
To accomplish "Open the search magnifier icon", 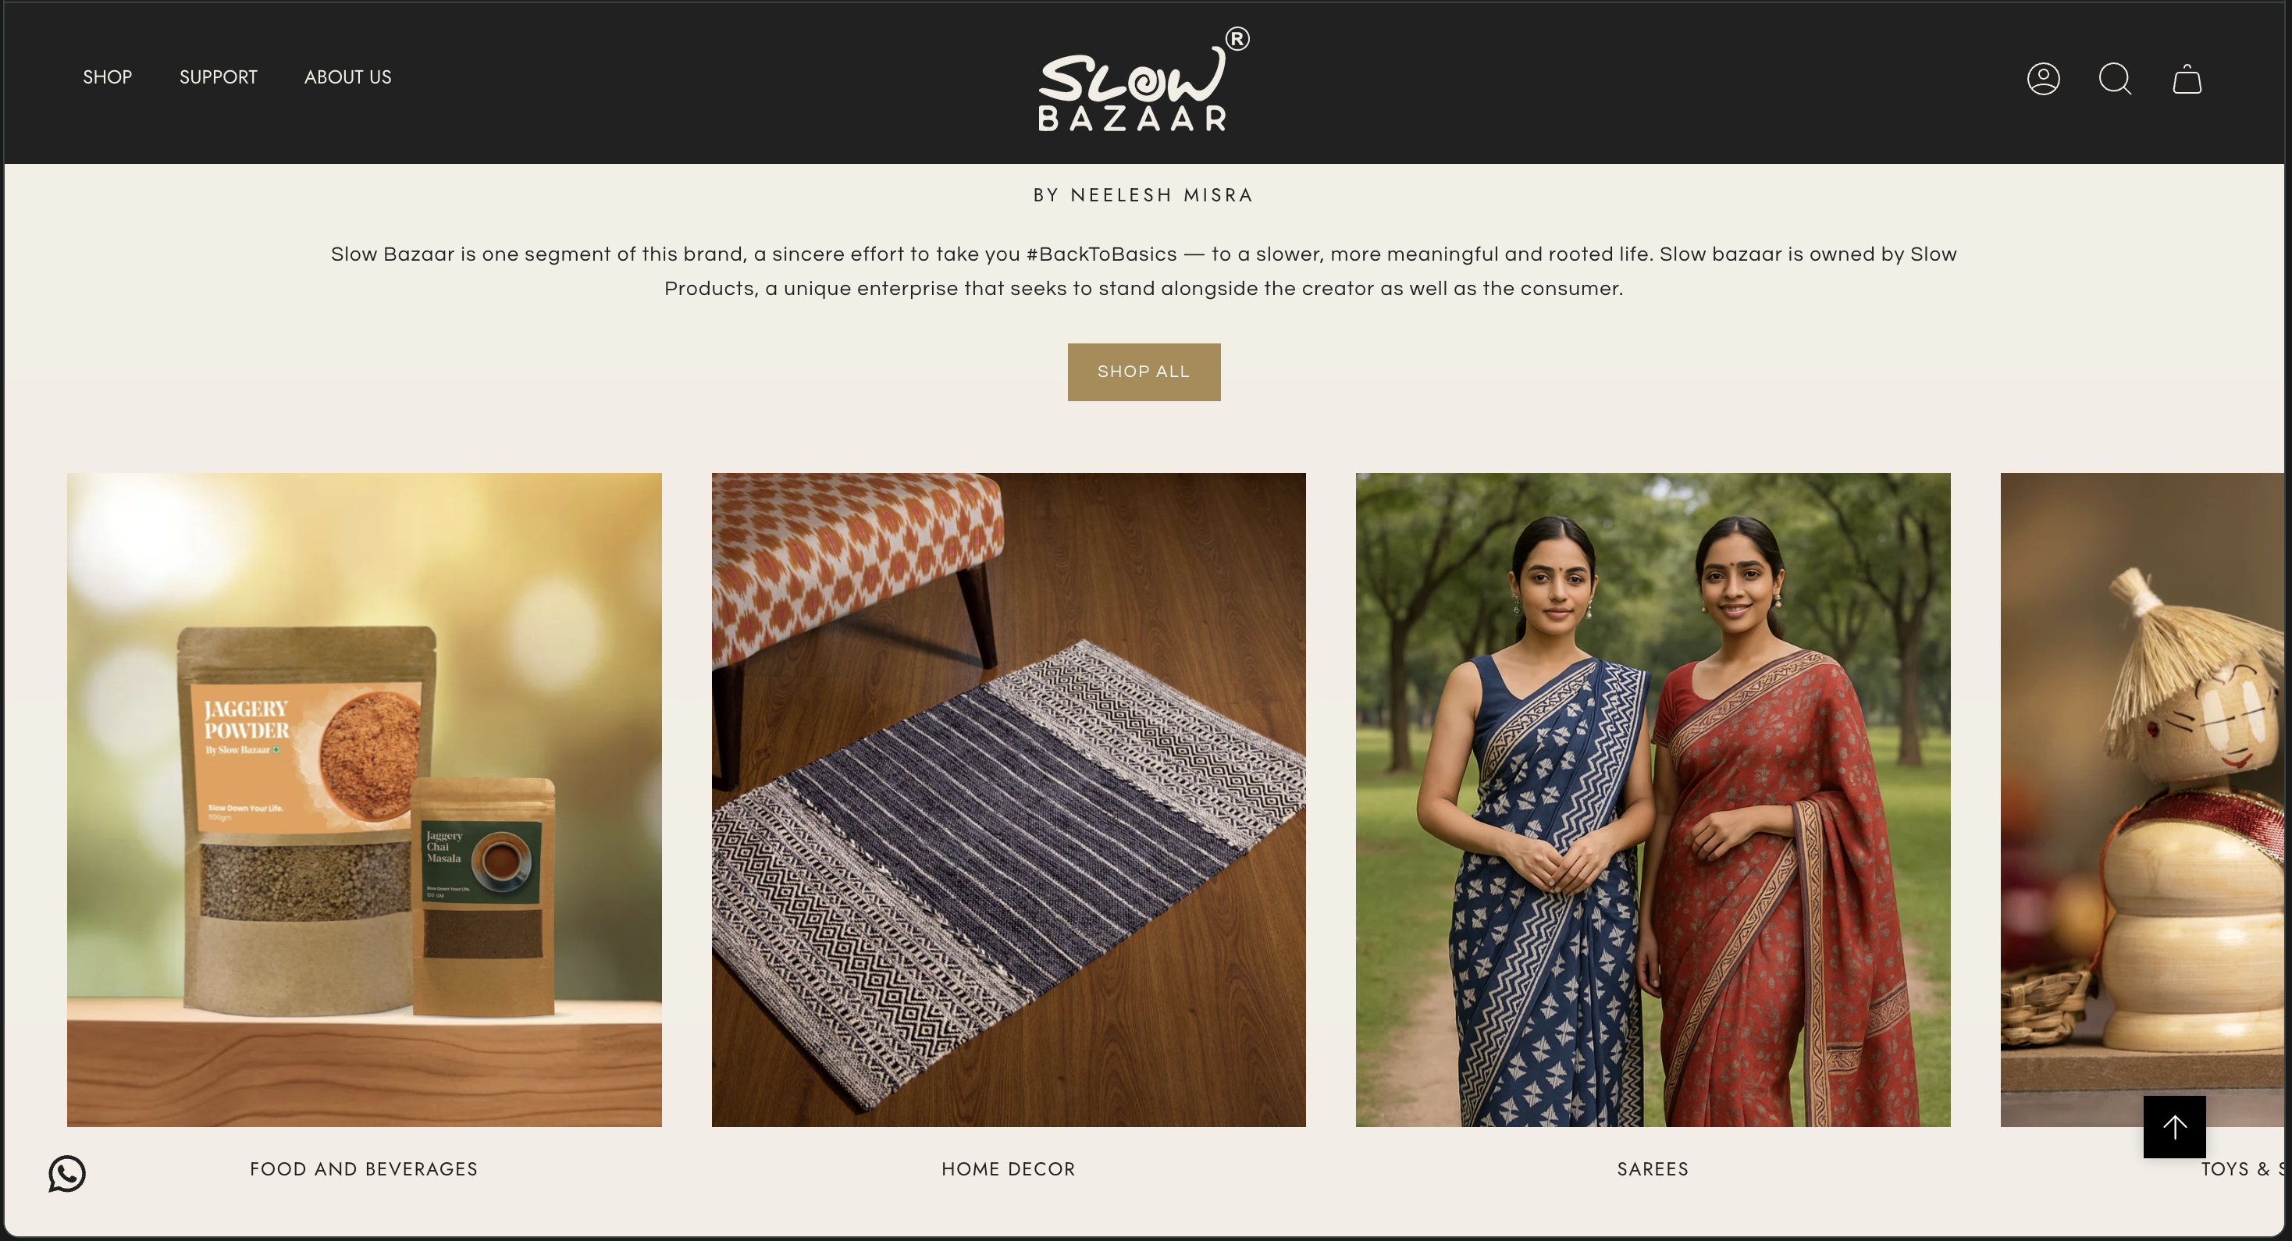I will point(2115,78).
